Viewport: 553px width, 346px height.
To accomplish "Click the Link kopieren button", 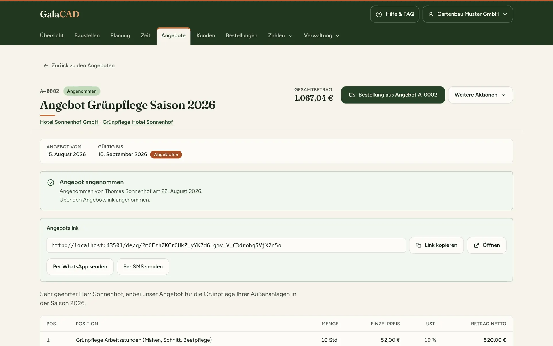I will click(436, 245).
